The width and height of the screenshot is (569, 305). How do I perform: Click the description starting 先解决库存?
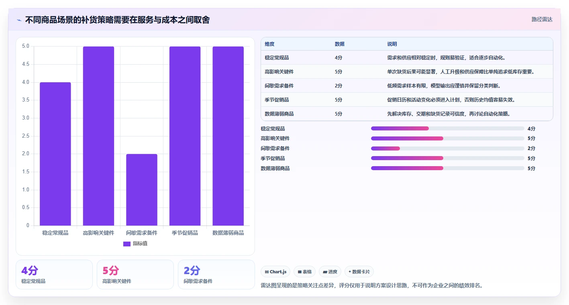coord(449,114)
